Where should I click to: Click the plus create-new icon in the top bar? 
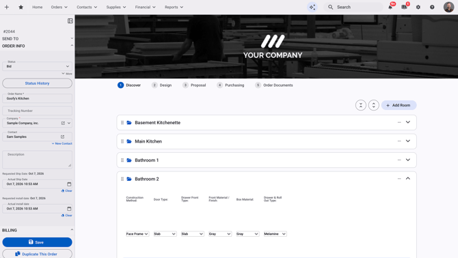pos(7,7)
